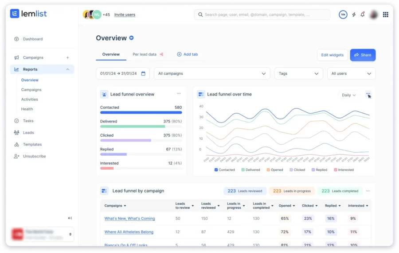Switch to the Overview tab
Viewport: 399px width, 253px height.
pyautogui.click(x=111, y=54)
